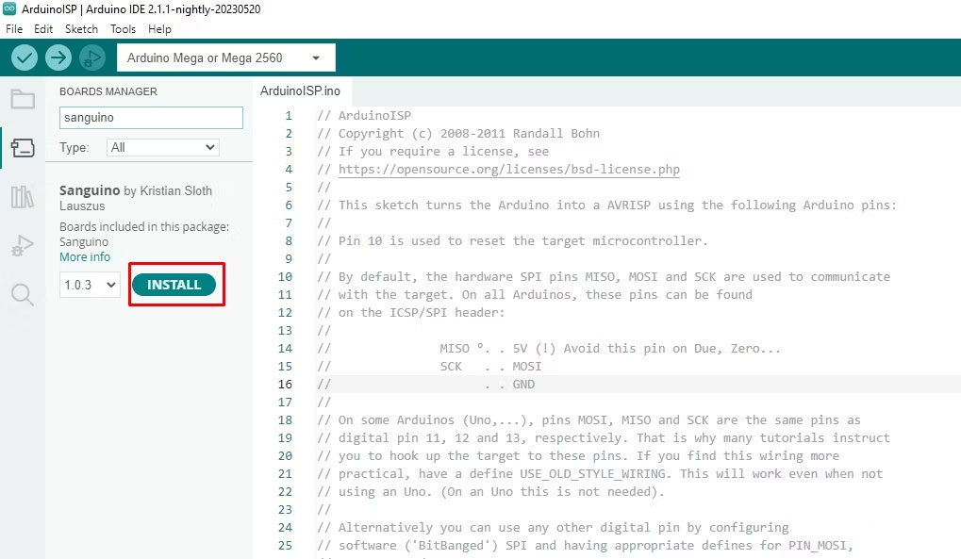Click the 'Pin 10 is used to reset' line
Screen dimensions: 961x559
pyautogui.click(x=512, y=241)
